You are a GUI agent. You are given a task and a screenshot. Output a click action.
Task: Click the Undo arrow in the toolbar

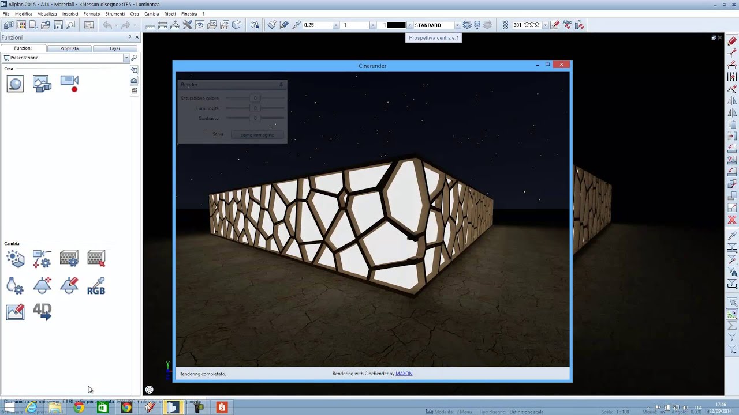107,25
